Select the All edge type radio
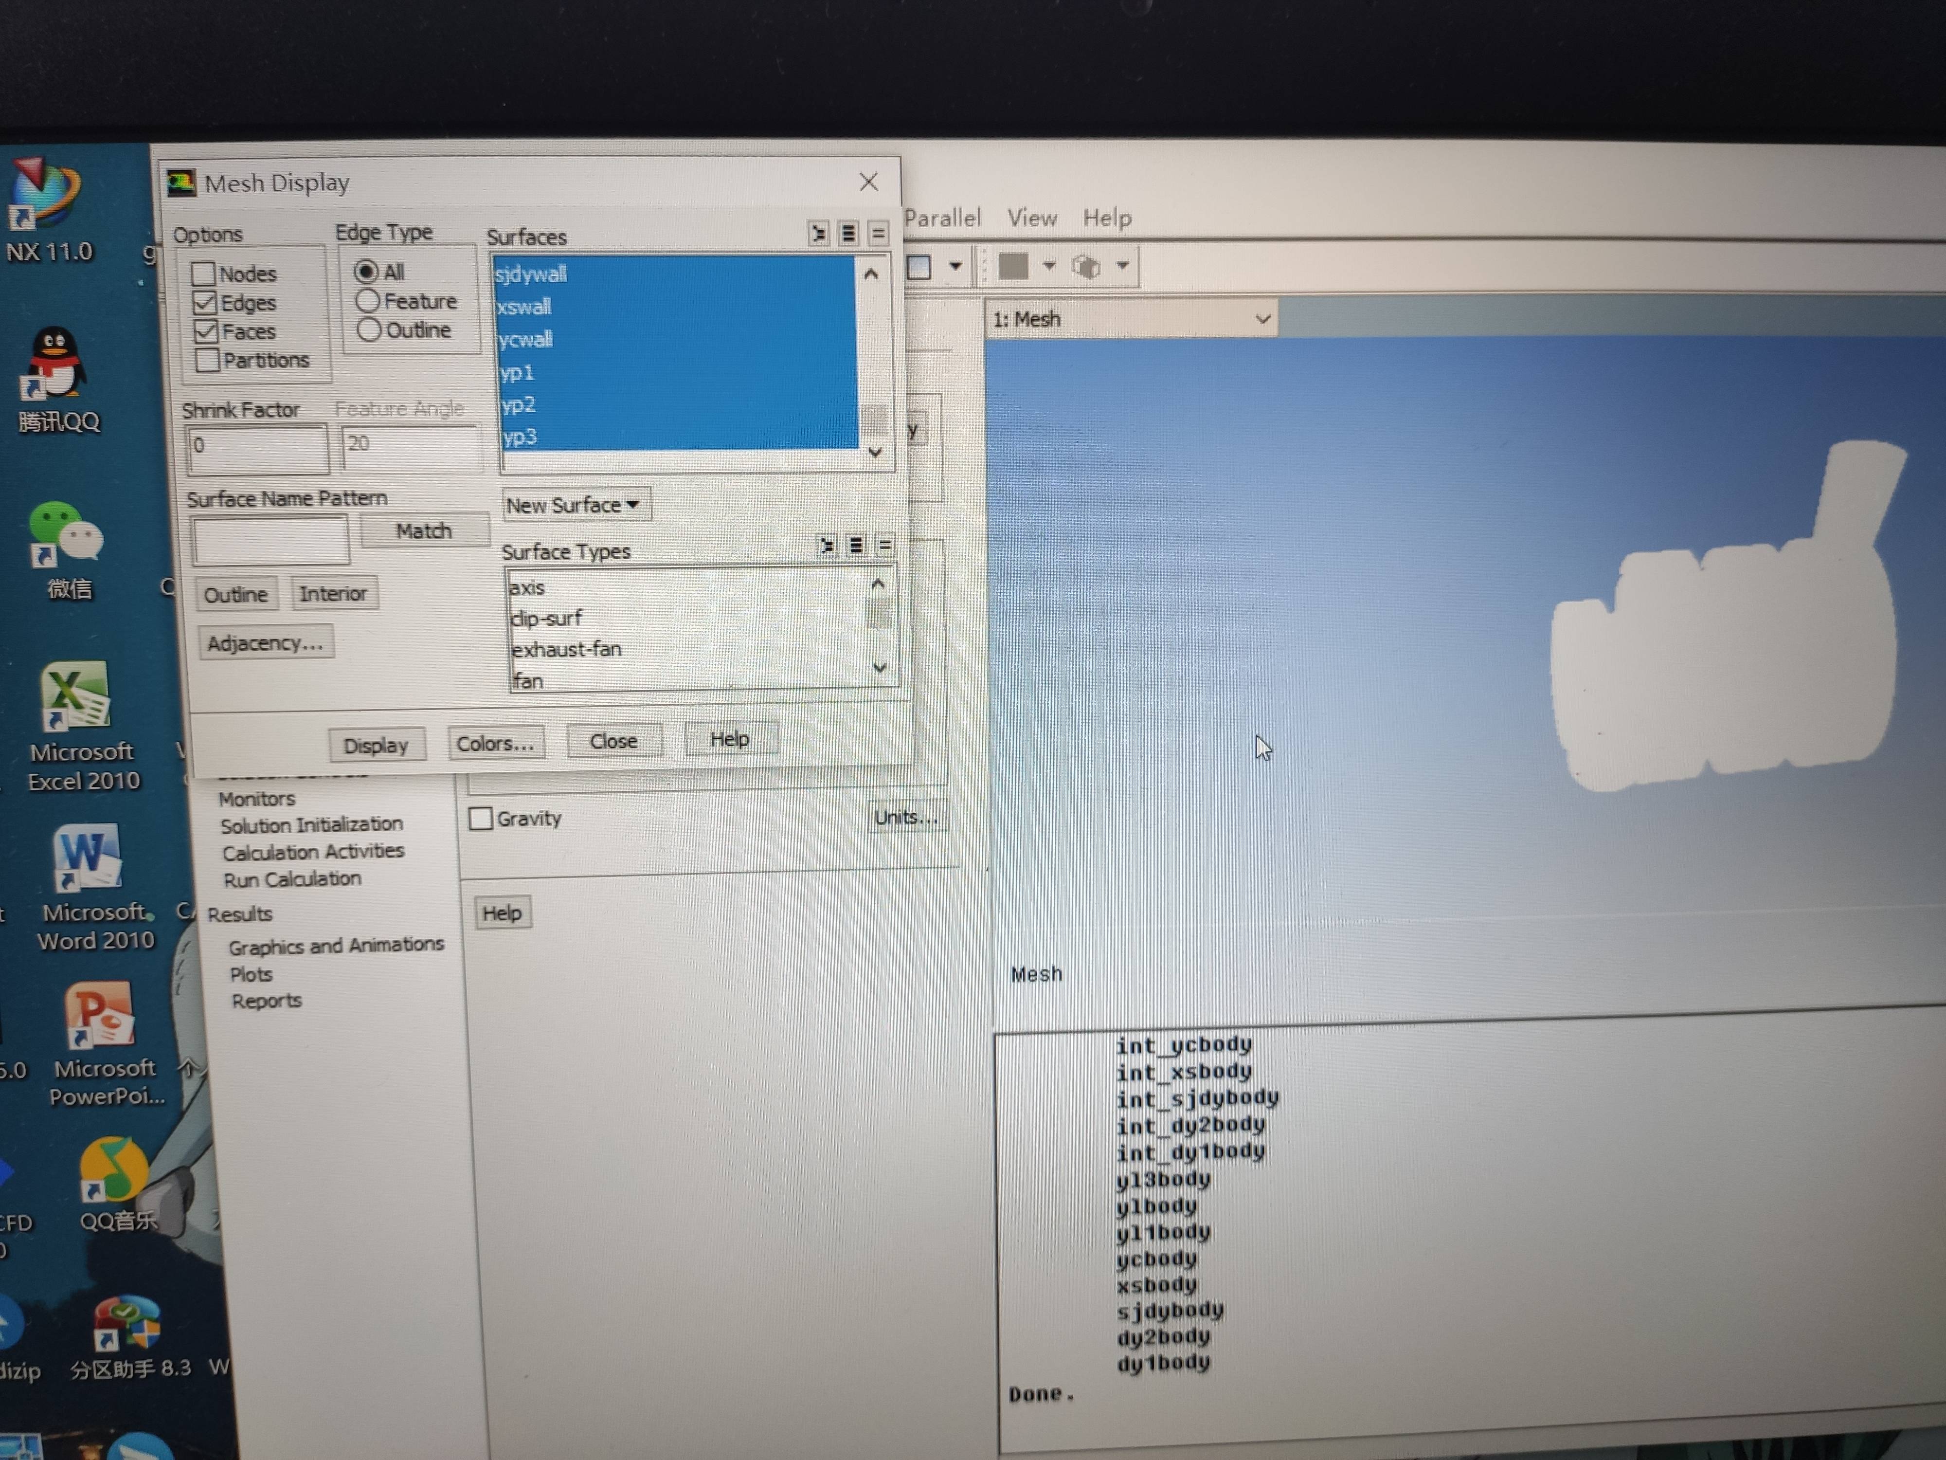The height and width of the screenshot is (1460, 1946). 367,271
